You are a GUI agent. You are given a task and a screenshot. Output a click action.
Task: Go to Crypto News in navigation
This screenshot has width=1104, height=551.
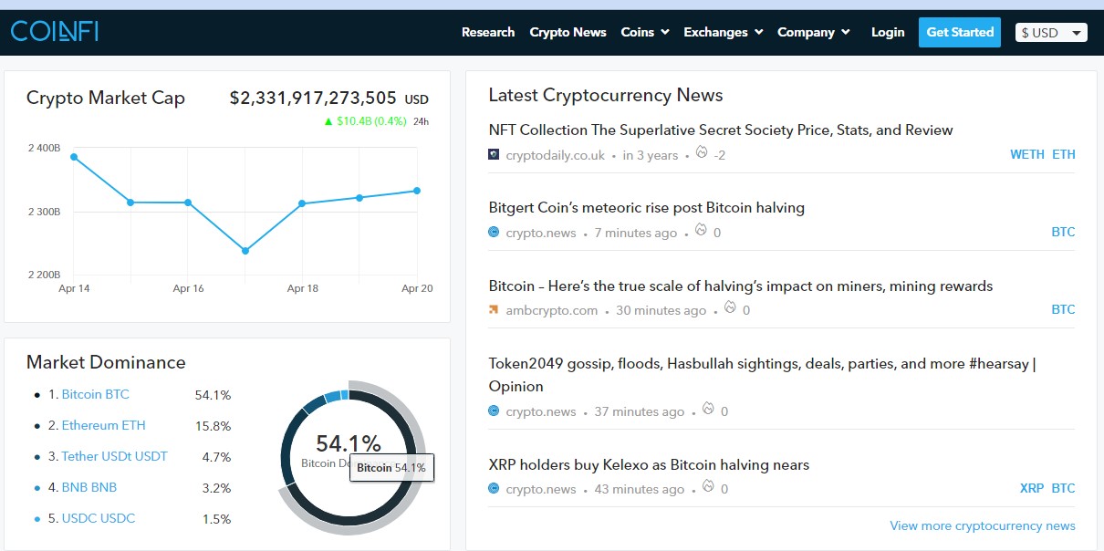click(x=568, y=32)
